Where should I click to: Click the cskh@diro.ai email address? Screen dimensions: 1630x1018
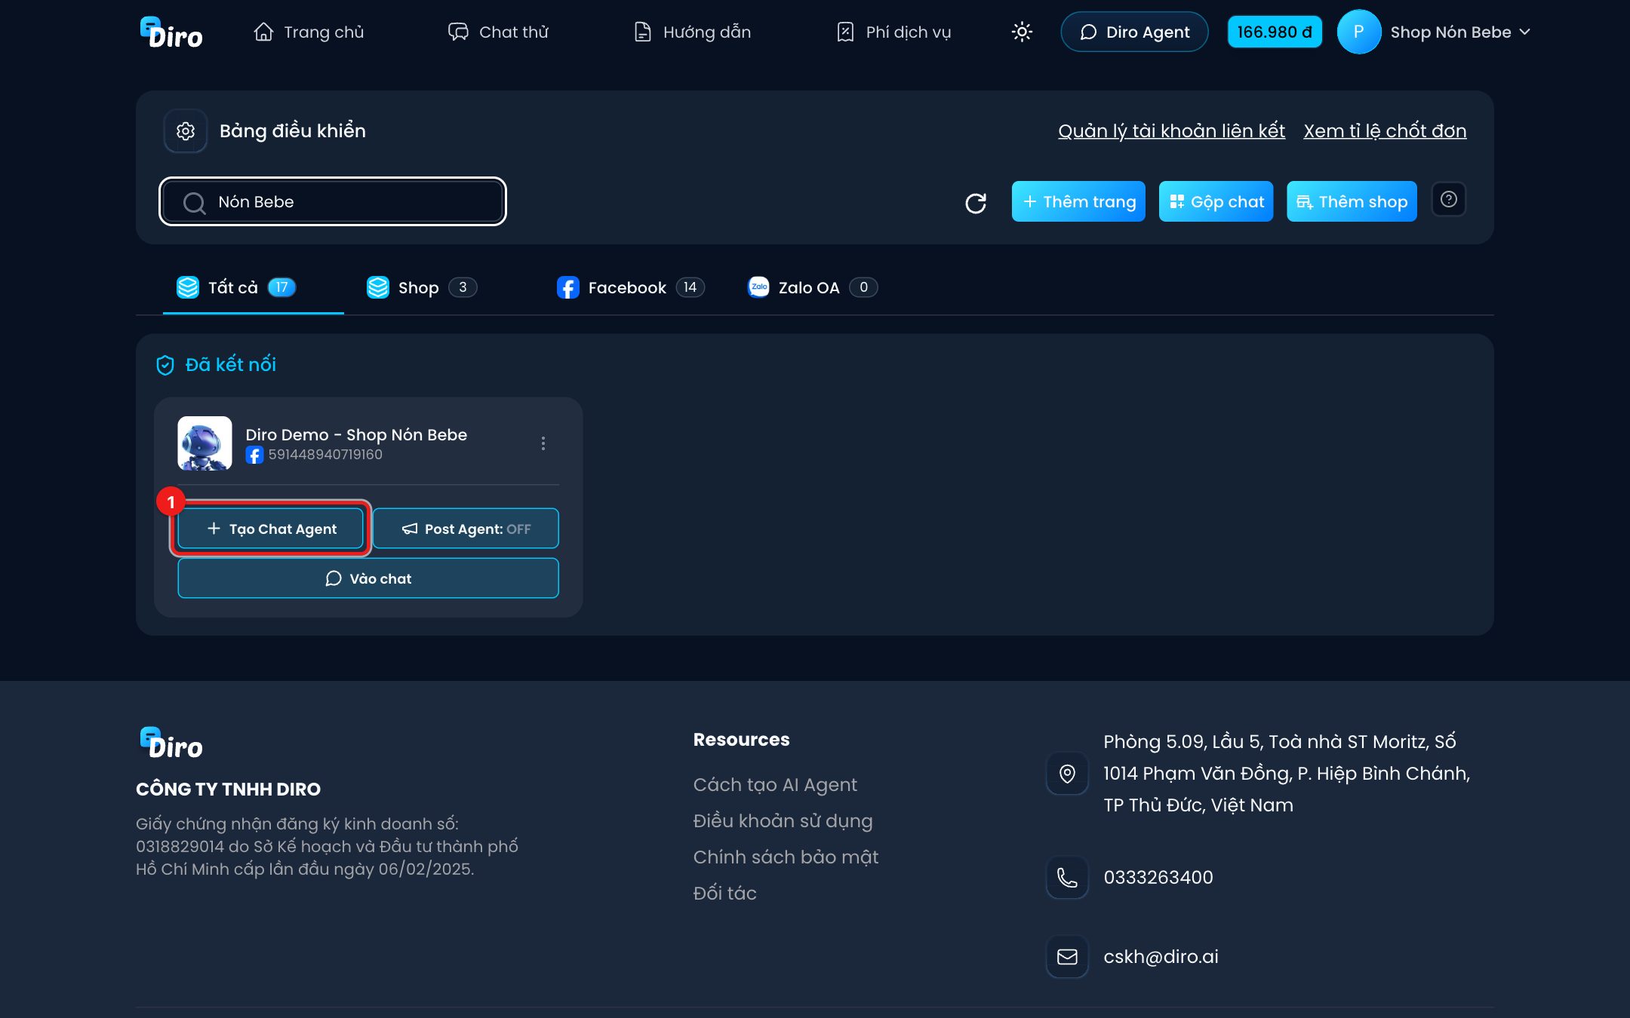click(x=1161, y=957)
